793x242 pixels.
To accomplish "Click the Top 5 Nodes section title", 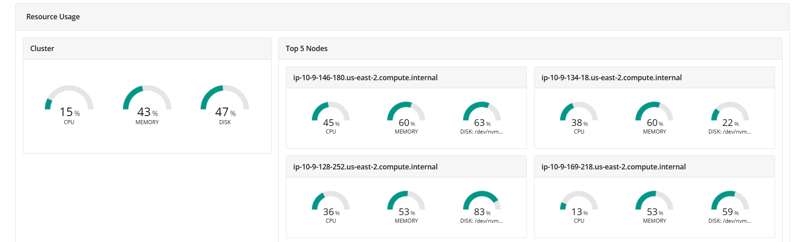I will tap(307, 48).
